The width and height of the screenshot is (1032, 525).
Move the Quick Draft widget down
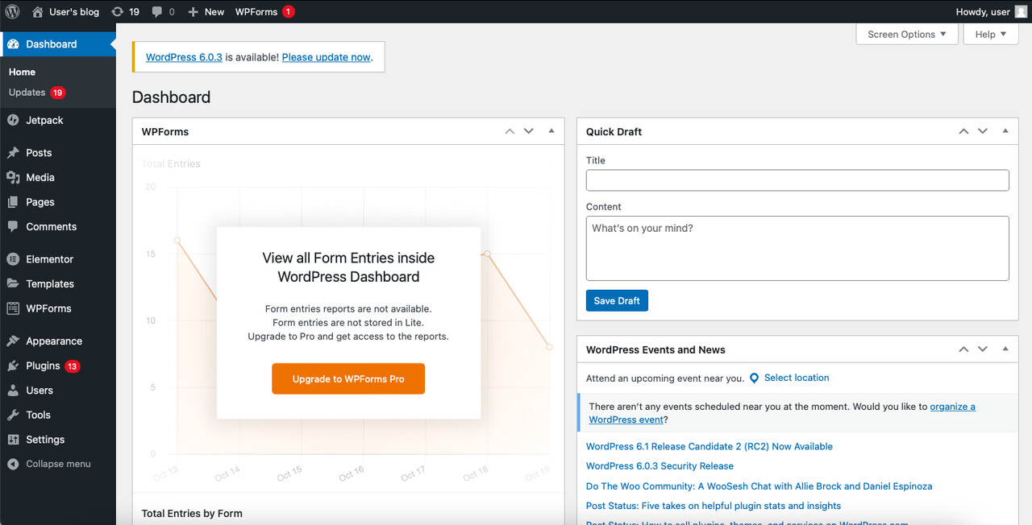(x=983, y=131)
